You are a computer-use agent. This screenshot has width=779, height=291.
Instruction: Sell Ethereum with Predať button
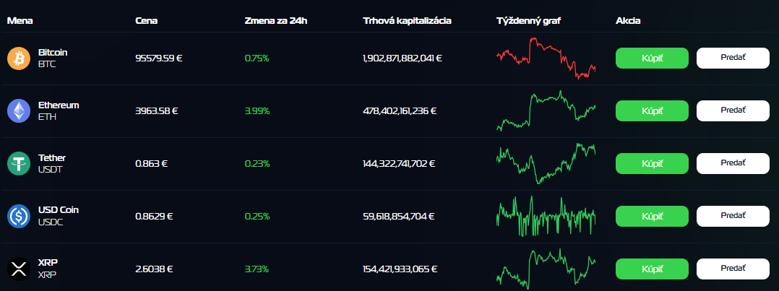coord(733,110)
